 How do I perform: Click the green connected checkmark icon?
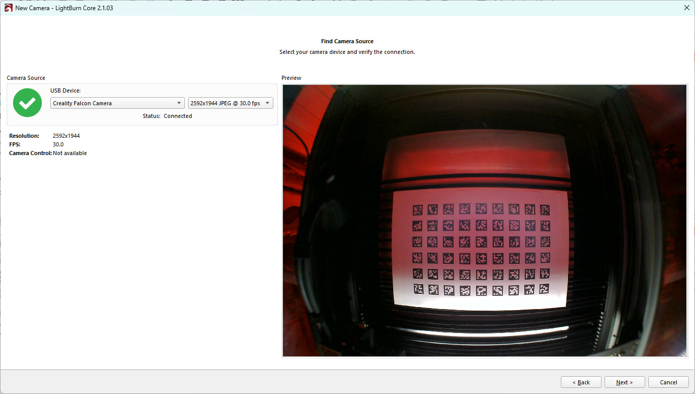coord(27,103)
